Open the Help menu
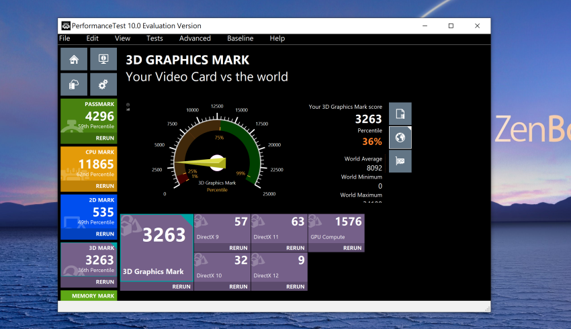Image resolution: width=571 pixels, height=329 pixels. [x=277, y=38]
